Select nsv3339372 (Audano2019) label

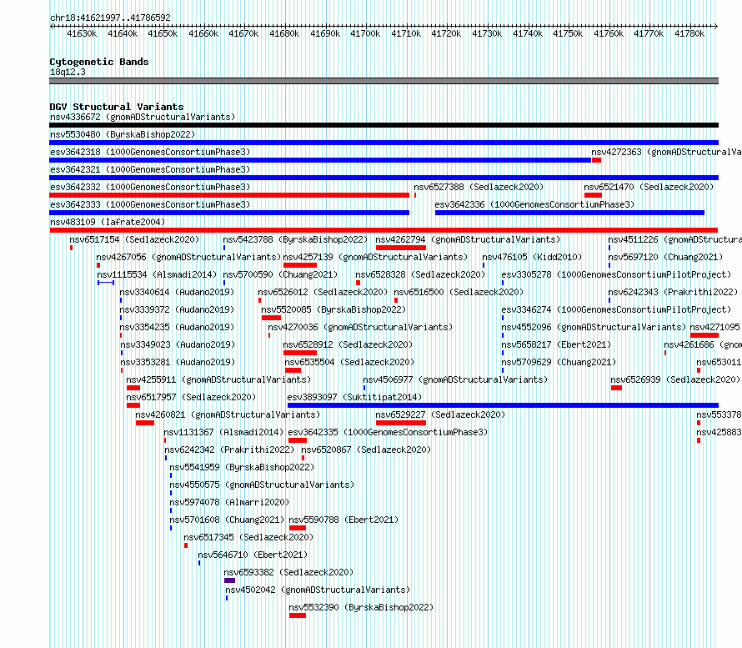[x=177, y=309]
